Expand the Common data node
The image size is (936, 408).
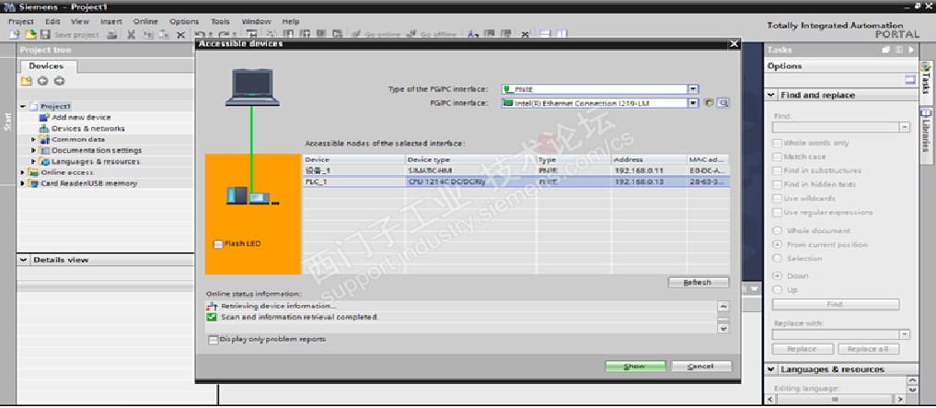(x=34, y=139)
